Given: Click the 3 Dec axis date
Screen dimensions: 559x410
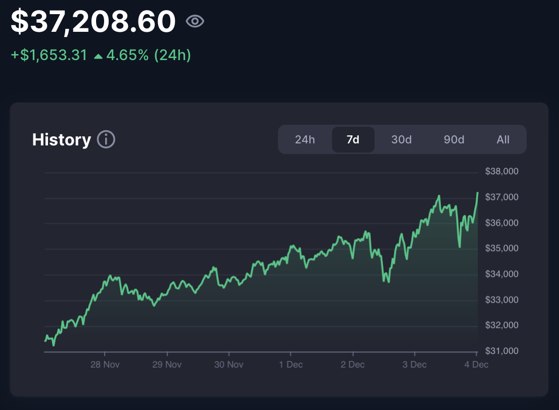Looking at the screenshot, I should [x=414, y=365].
